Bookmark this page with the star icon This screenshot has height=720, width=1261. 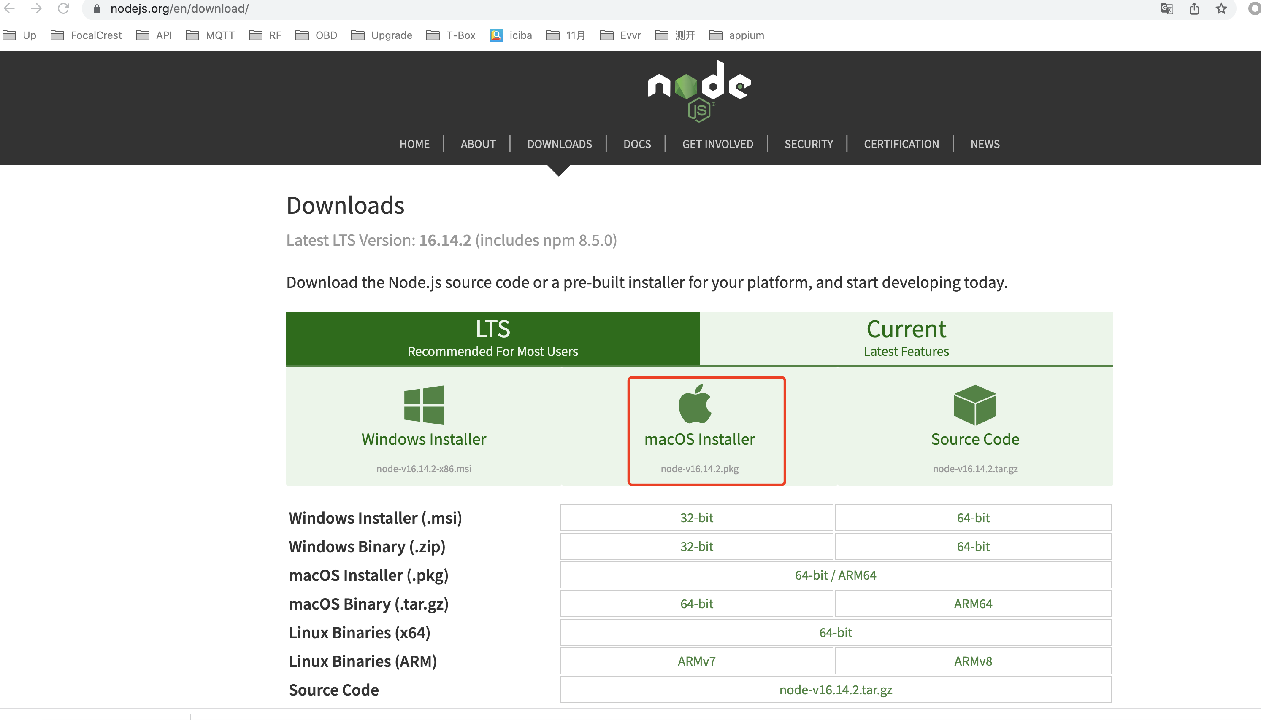click(1221, 8)
